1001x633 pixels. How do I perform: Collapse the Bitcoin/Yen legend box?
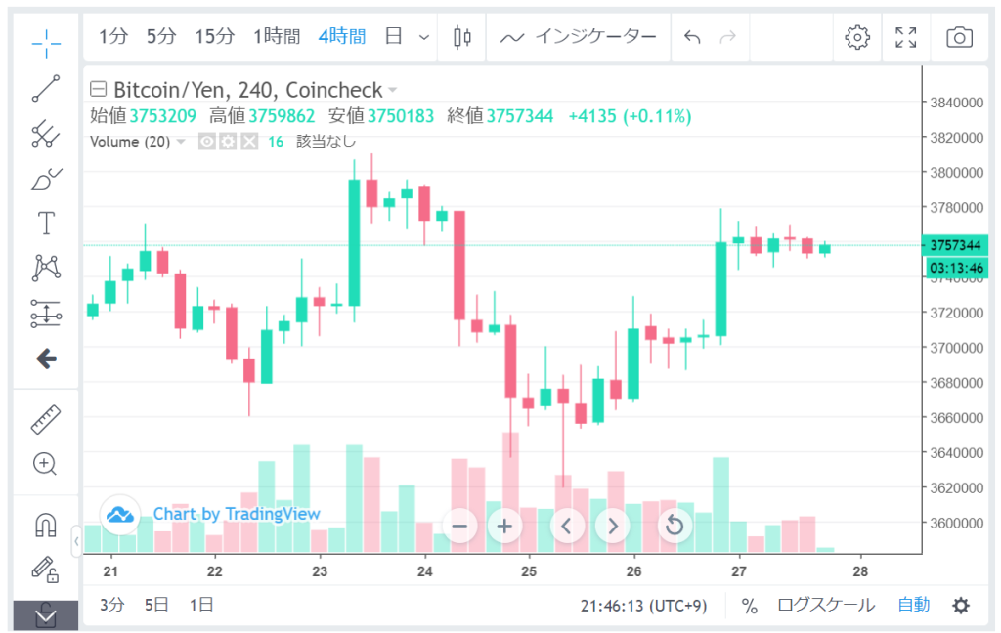[97, 90]
